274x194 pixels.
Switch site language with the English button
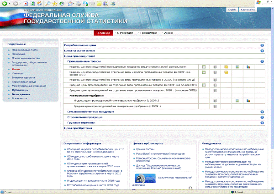point(232,10)
